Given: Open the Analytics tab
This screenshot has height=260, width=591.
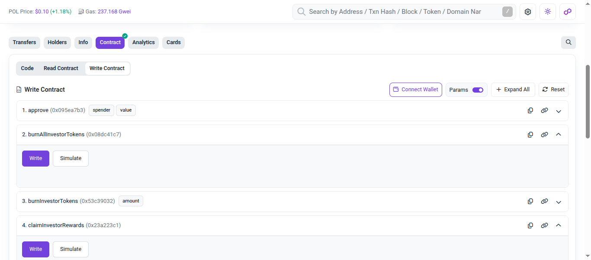Looking at the screenshot, I should pyautogui.click(x=143, y=42).
